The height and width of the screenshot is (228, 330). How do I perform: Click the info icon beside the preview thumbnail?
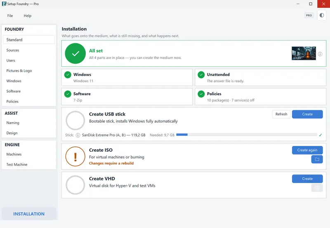click(x=320, y=54)
